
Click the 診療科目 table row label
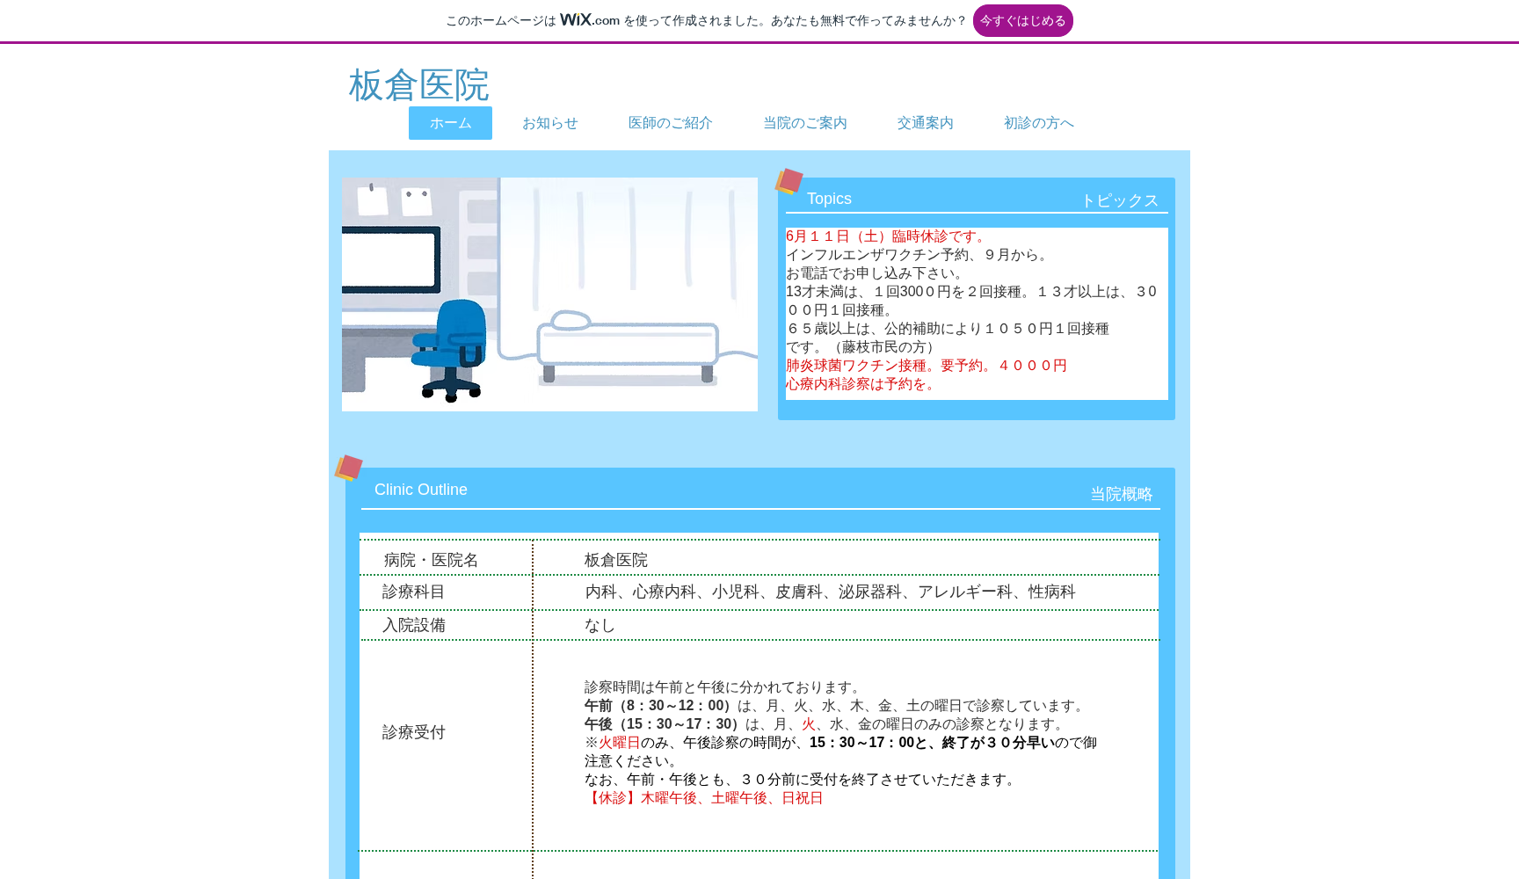pos(413,592)
